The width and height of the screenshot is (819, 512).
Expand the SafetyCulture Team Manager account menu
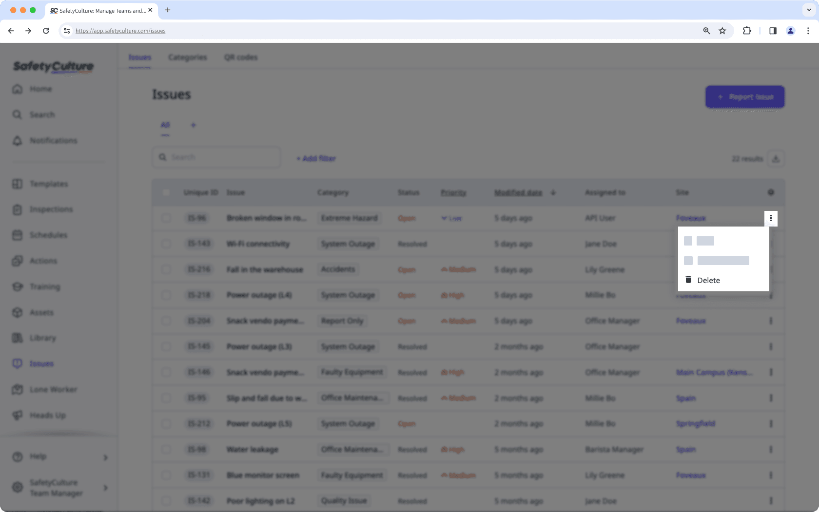[105, 488]
